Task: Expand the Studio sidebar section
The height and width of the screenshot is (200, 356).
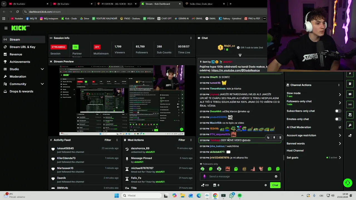Action: [x=42, y=69]
